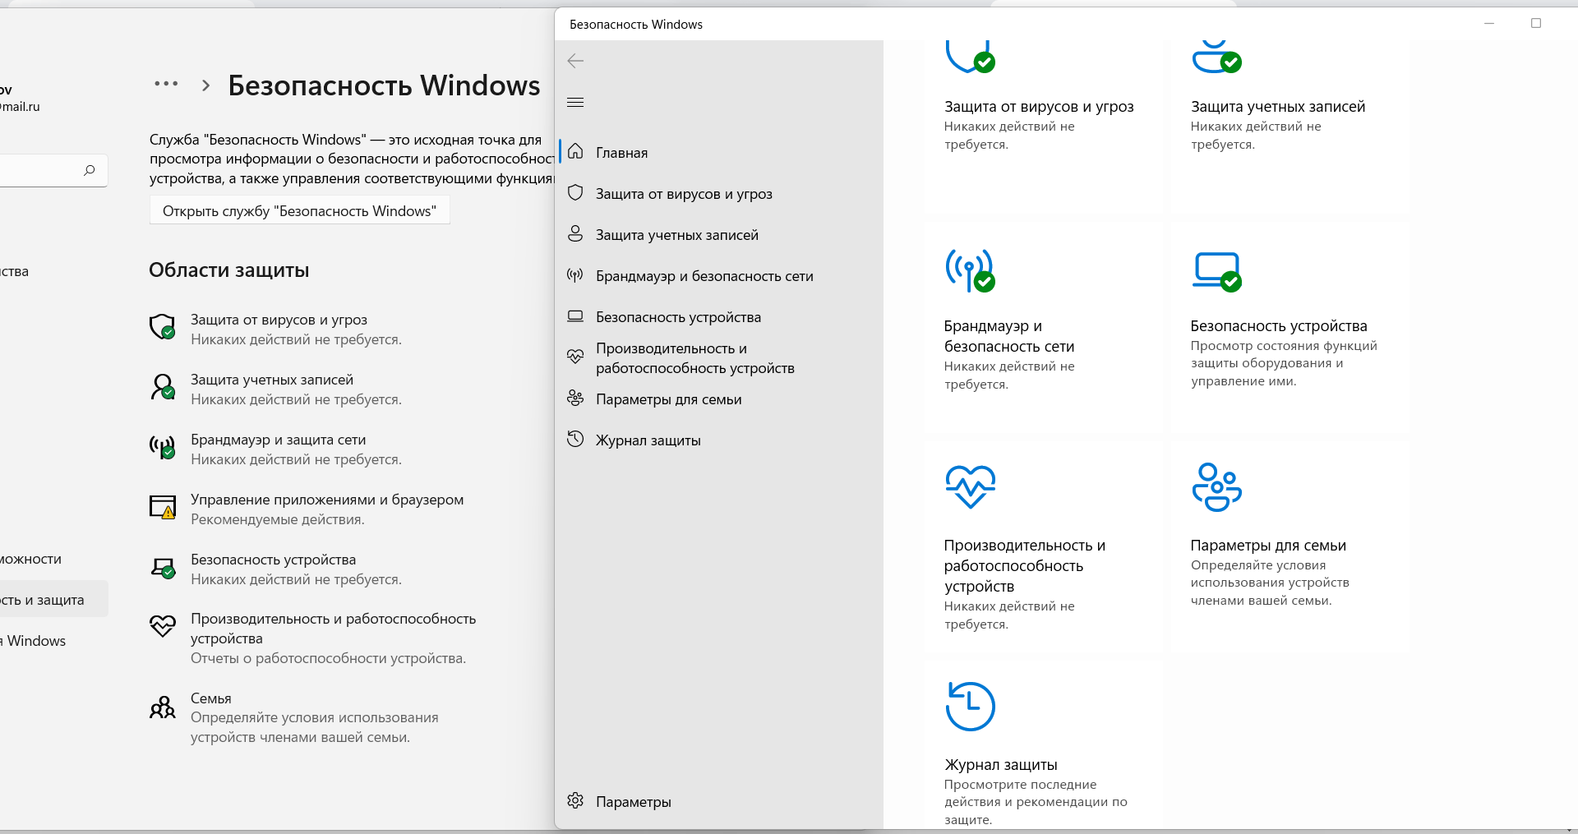Click laptop icon beside Безопасность устройства in sidebar
1578x834 pixels.
[575, 316]
